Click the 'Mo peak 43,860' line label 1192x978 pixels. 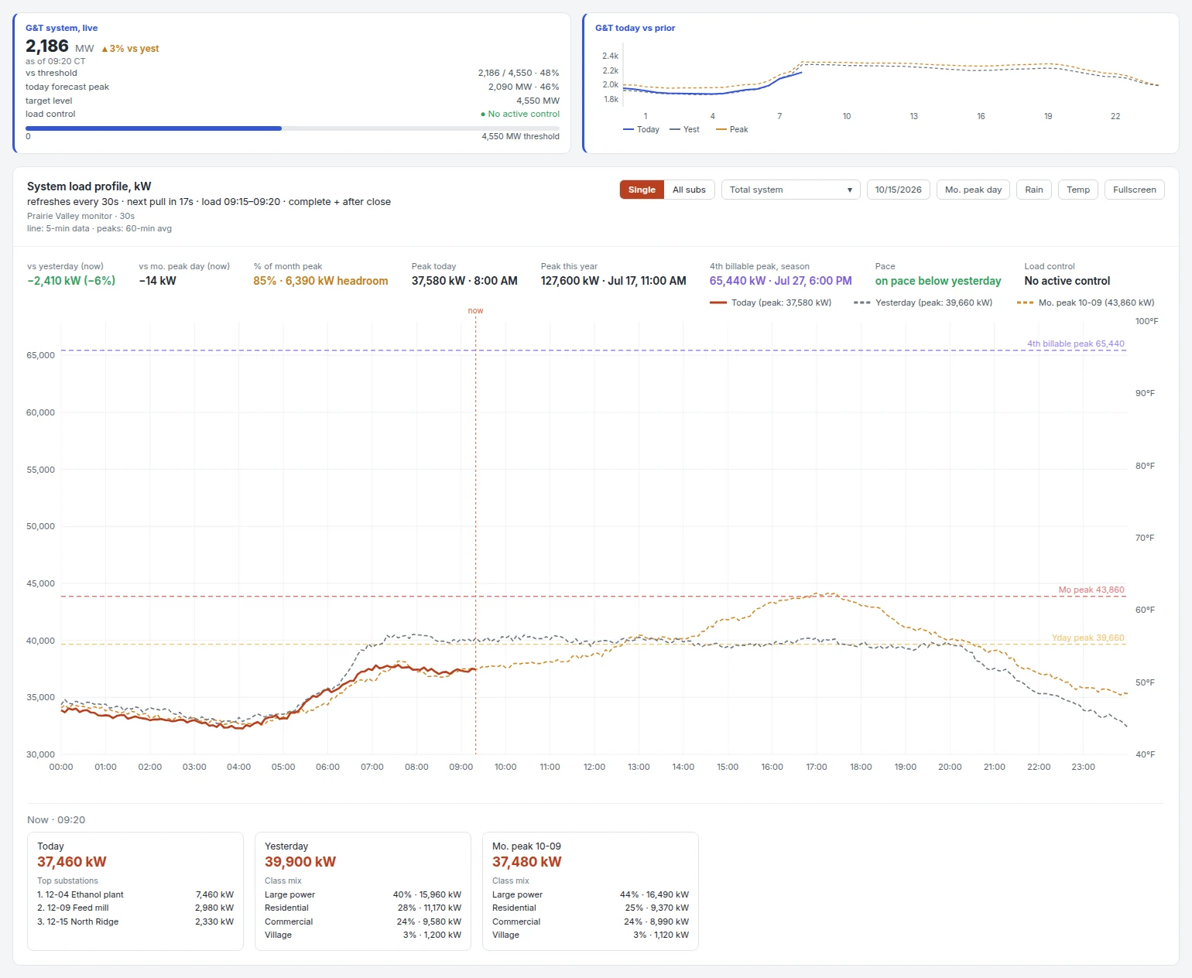pyautogui.click(x=1091, y=590)
